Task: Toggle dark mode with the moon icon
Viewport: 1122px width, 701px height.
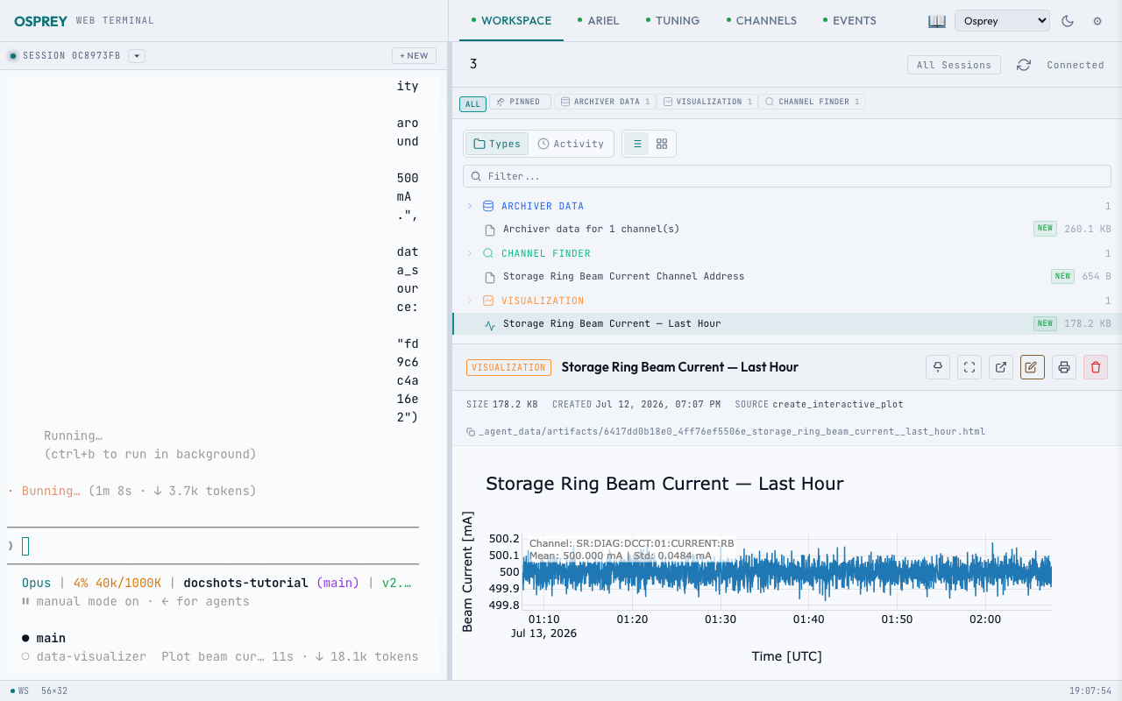Action: [1068, 21]
